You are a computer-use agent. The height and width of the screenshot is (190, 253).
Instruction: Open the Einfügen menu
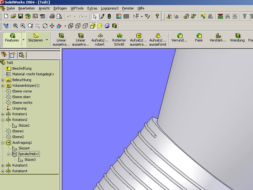[x=60, y=8]
